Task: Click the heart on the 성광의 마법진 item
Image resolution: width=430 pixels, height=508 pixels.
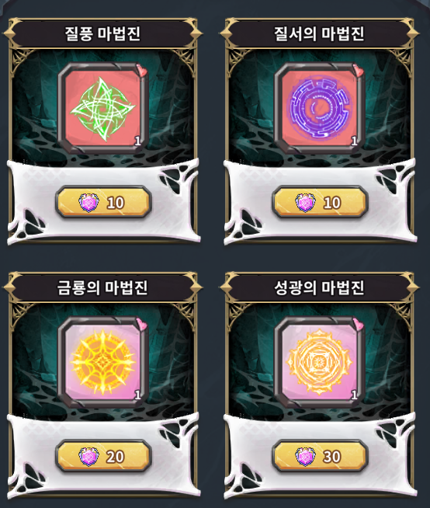Action: coord(358,324)
